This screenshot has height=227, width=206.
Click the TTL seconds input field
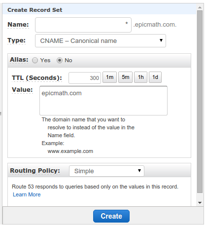pyautogui.click(x=85, y=78)
